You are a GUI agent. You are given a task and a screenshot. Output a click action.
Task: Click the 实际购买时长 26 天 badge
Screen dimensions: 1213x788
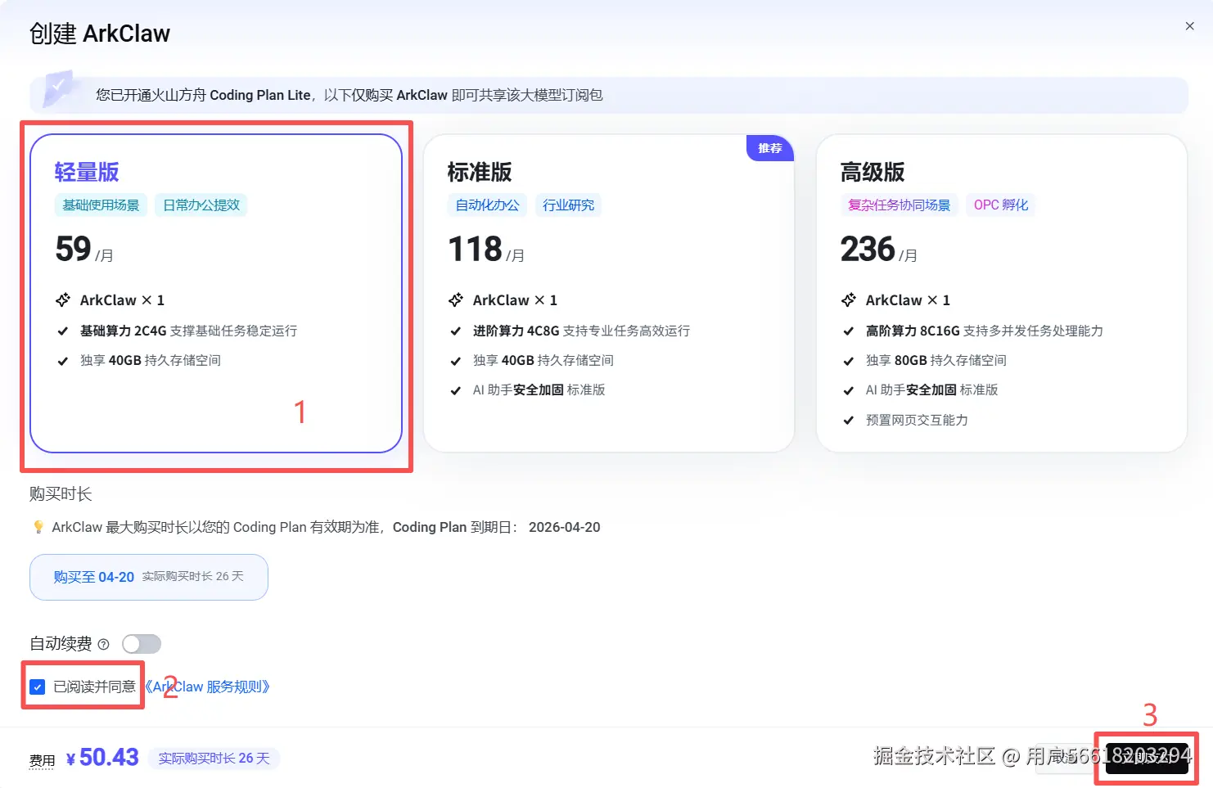(214, 759)
